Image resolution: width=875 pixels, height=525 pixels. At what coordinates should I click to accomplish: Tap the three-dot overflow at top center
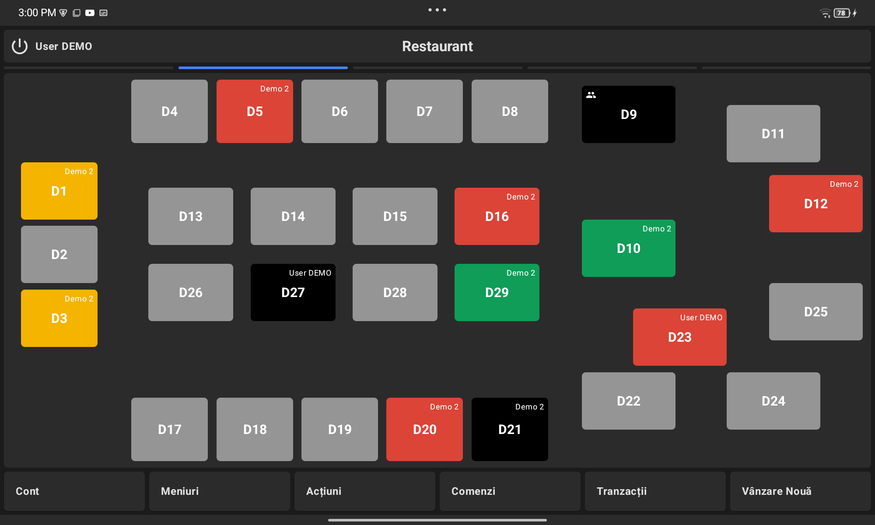pos(437,10)
